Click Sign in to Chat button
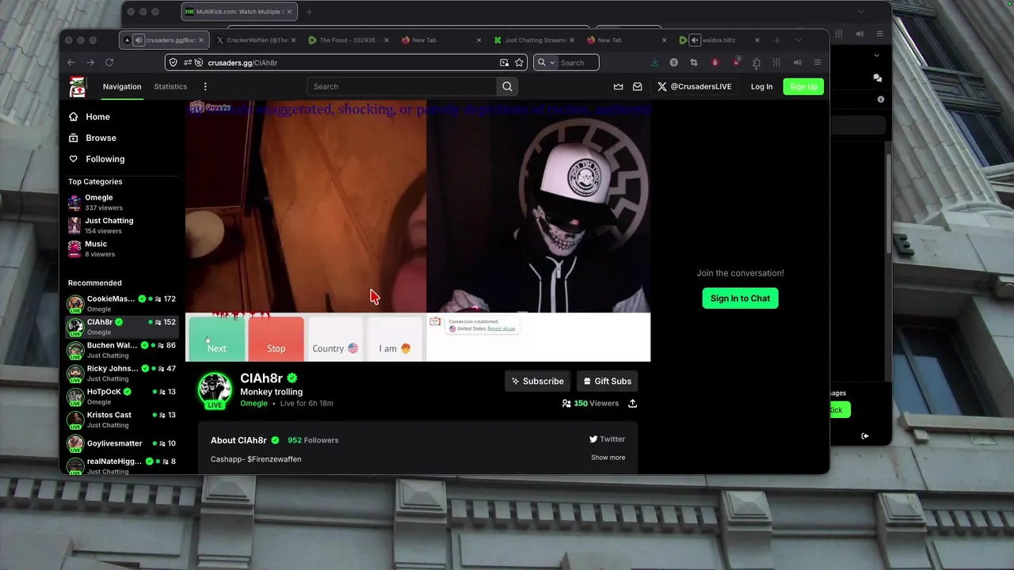This screenshot has width=1014, height=570. point(740,298)
